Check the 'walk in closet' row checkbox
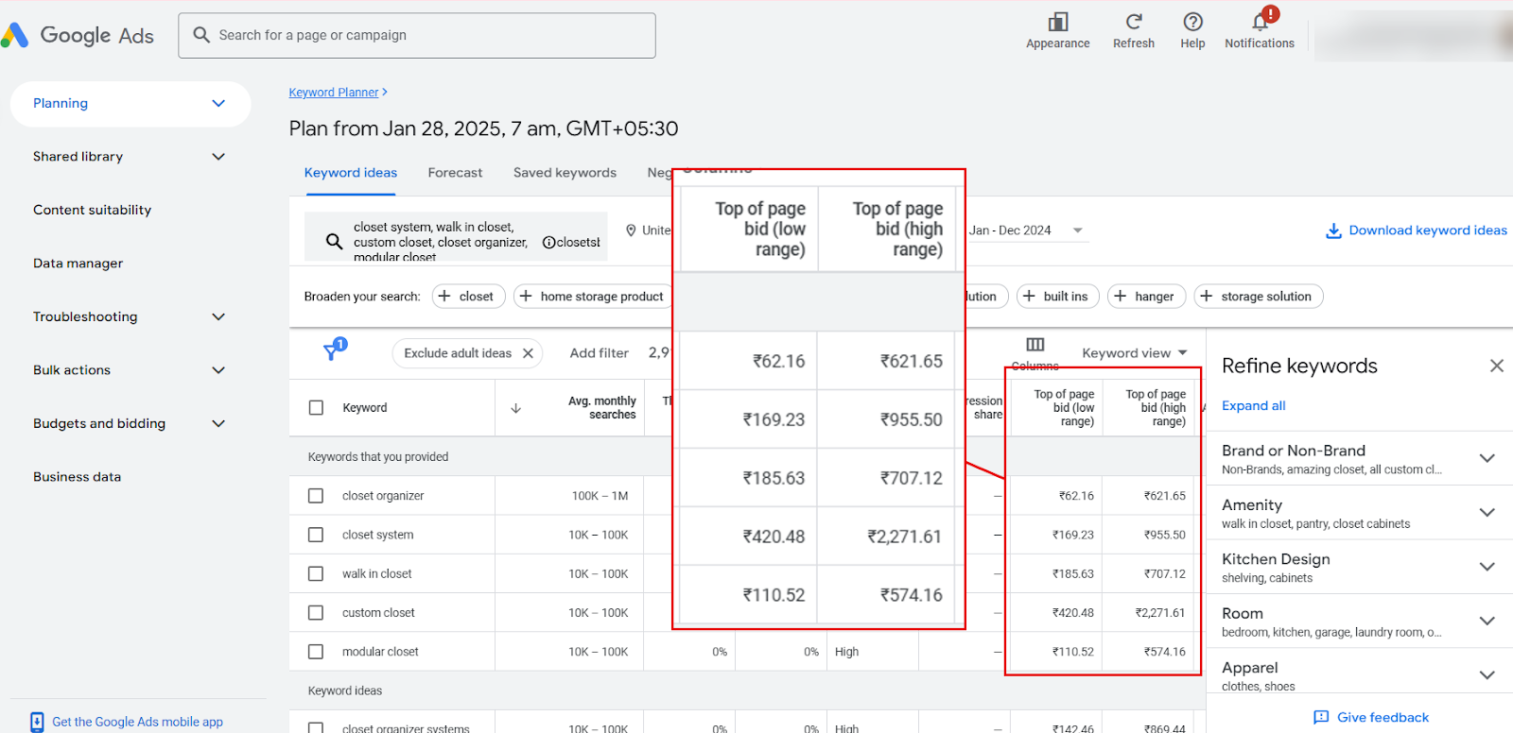 (316, 573)
